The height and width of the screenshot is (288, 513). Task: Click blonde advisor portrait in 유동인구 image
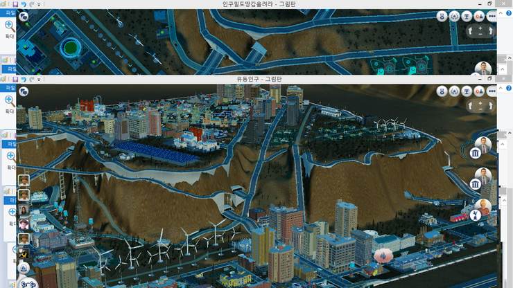[x=483, y=207]
